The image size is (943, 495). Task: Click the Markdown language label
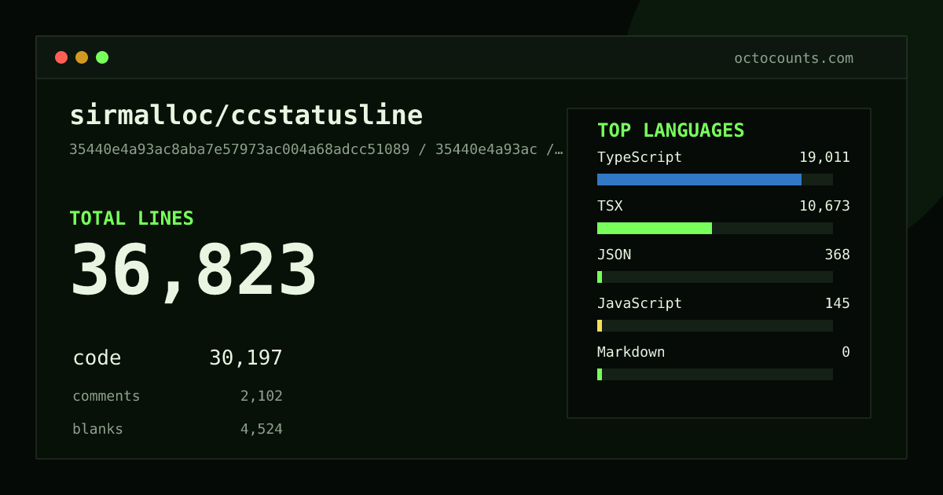click(x=631, y=352)
